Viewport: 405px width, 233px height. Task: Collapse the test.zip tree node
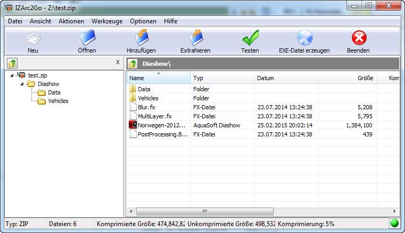point(13,75)
